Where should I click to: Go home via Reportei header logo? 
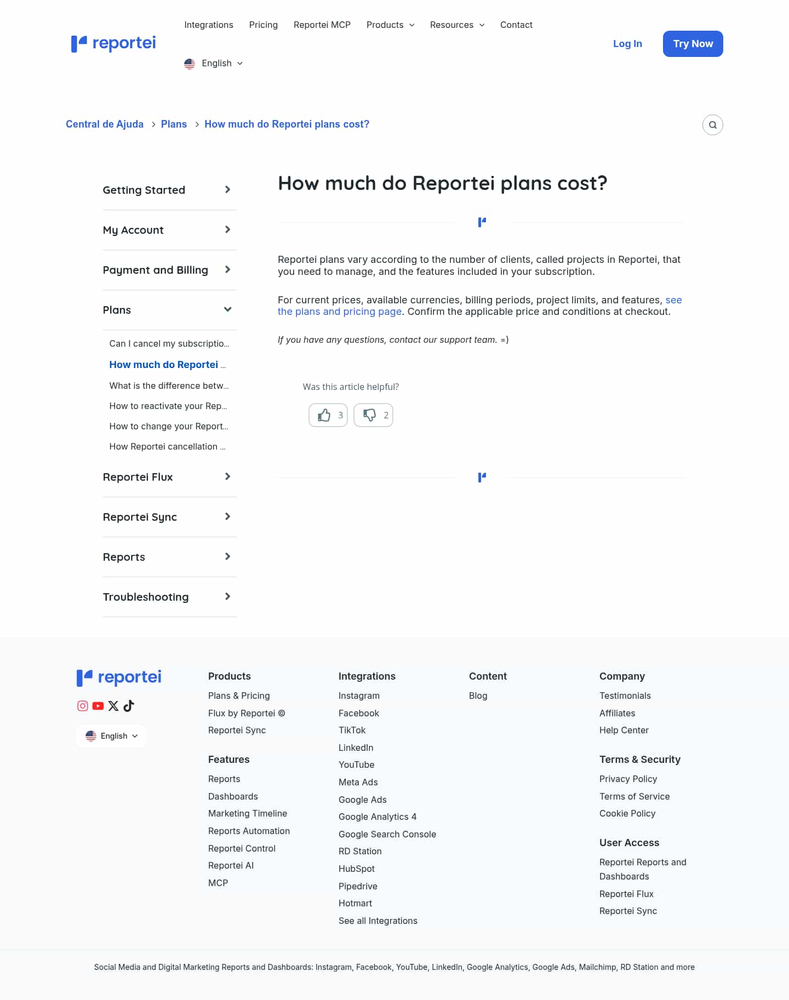click(113, 43)
